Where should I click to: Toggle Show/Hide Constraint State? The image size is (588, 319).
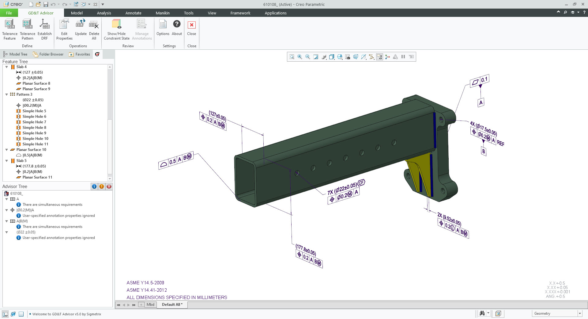[x=116, y=29]
